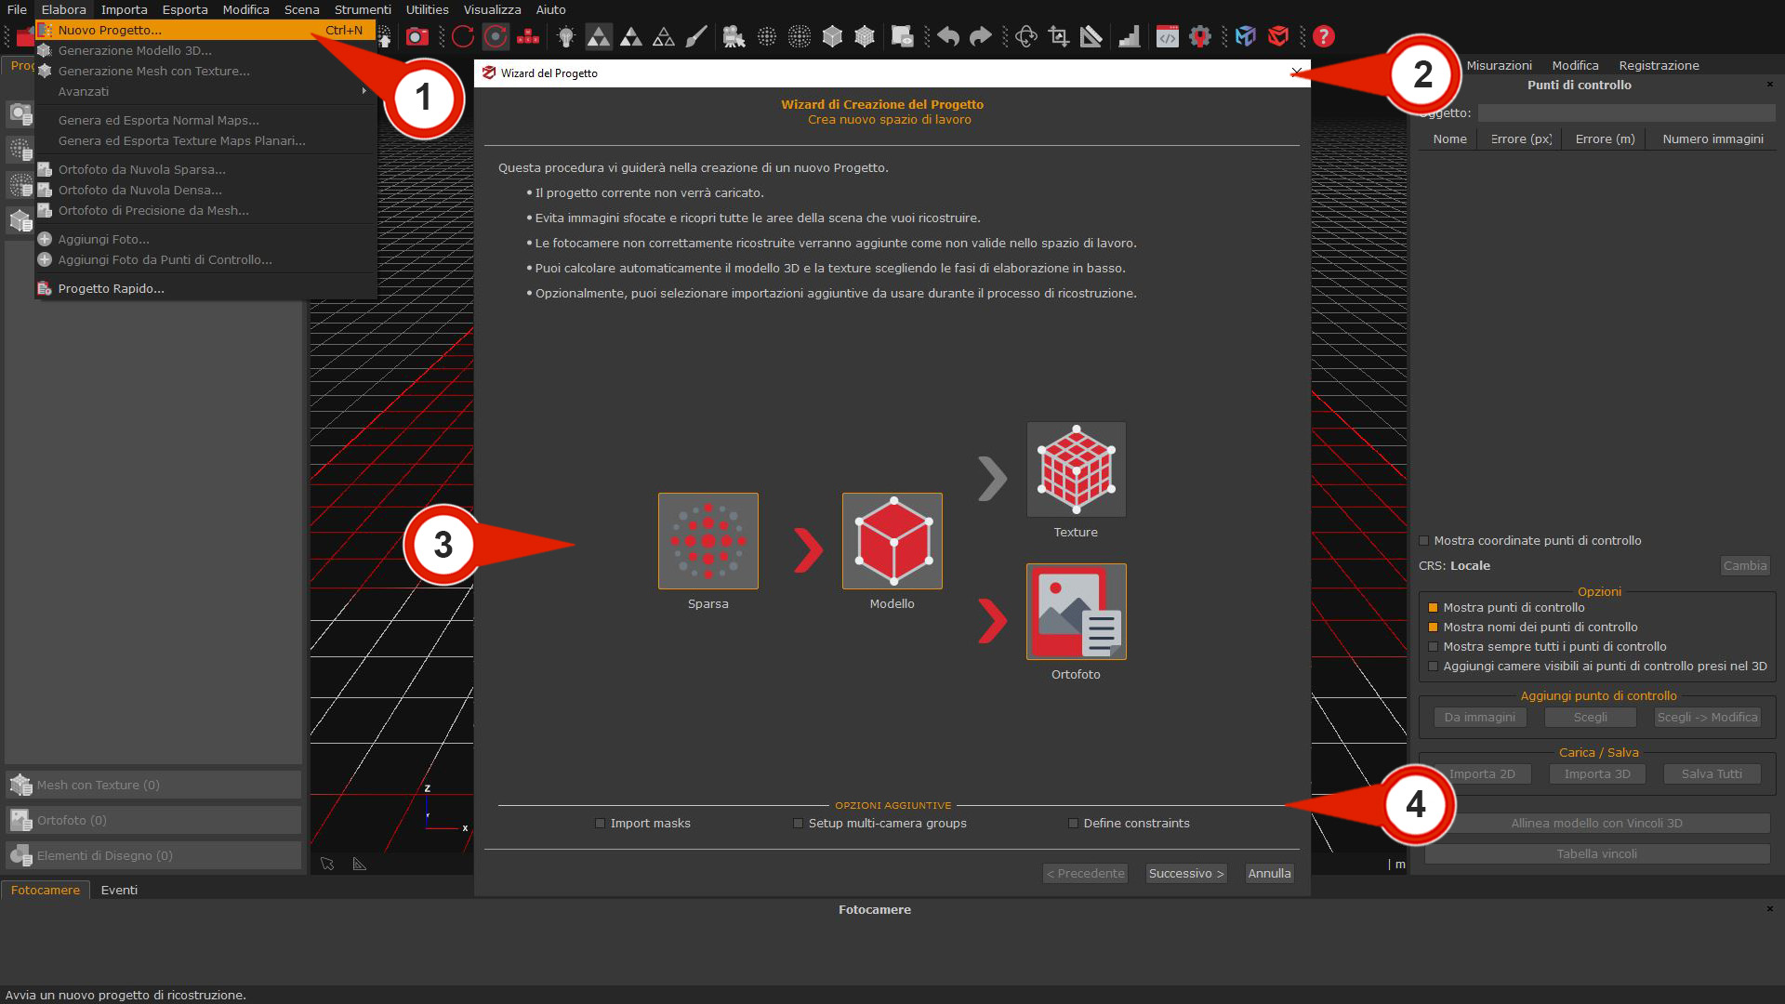The height and width of the screenshot is (1004, 1785).
Task: Expand the Mesh con Texture (0) section
Action: [x=153, y=785]
